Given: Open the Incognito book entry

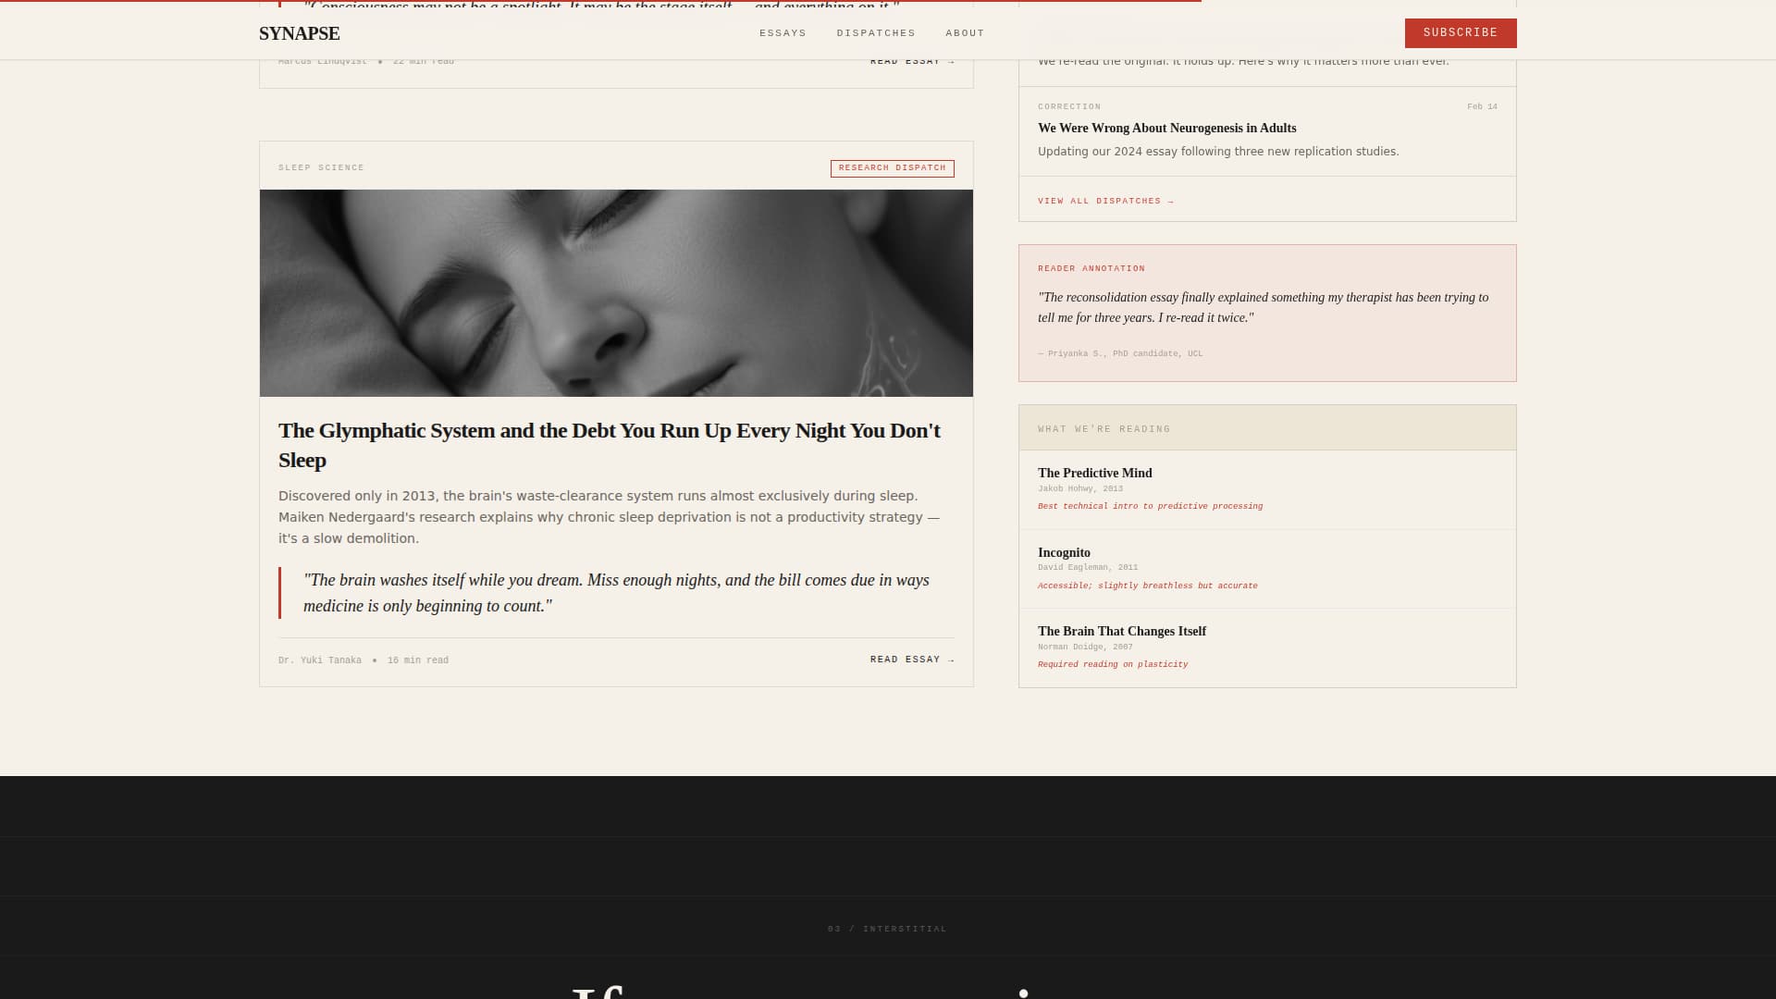Looking at the screenshot, I should tap(1064, 553).
